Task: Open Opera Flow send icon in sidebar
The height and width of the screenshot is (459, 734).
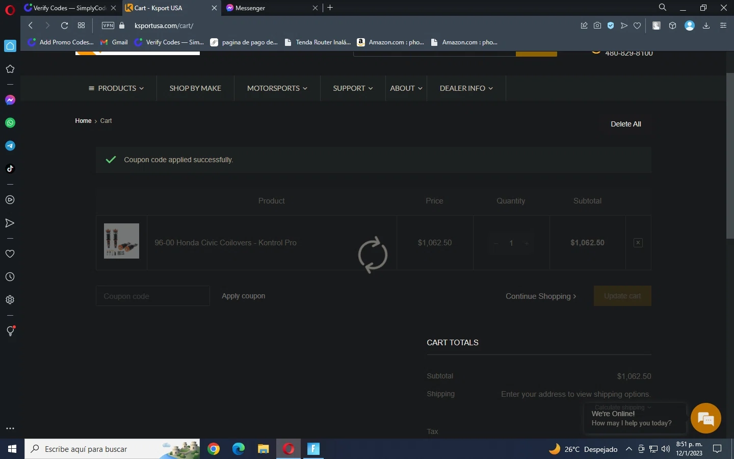Action: click(x=10, y=223)
